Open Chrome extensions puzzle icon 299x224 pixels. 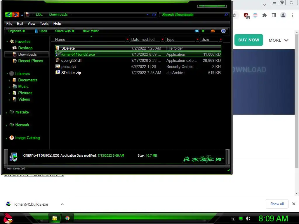coord(265,15)
